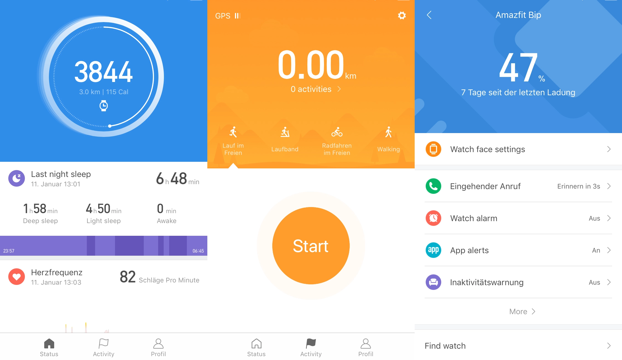Viewport: 622px width, 360px height.
Task: Tap the incoming call notification icon
Action: [433, 186]
